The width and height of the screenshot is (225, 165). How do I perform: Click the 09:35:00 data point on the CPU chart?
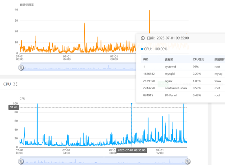131,103
